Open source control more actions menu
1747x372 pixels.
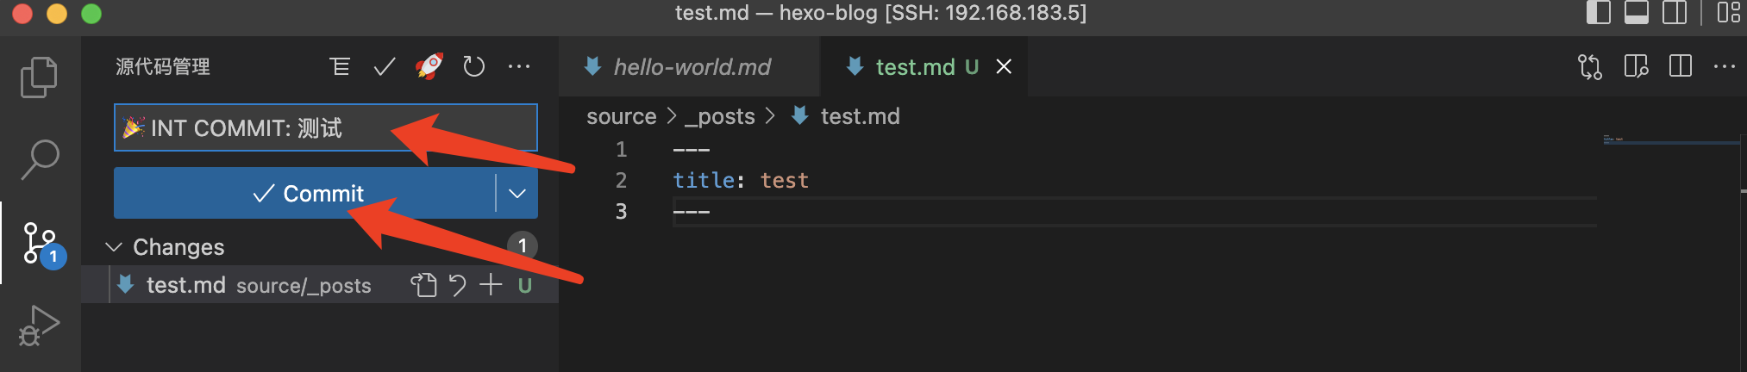point(519,66)
